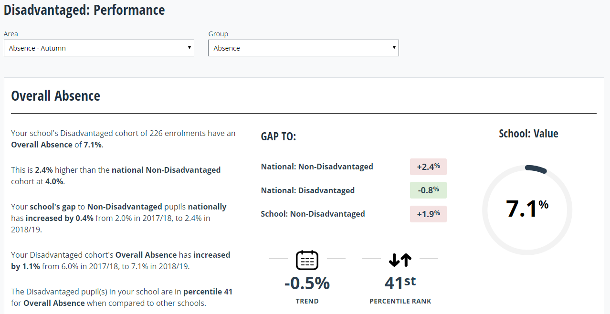Image resolution: width=610 pixels, height=314 pixels.
Task: Click the National: Non-Disadvantaged gap label
Action: coord(317,167)
